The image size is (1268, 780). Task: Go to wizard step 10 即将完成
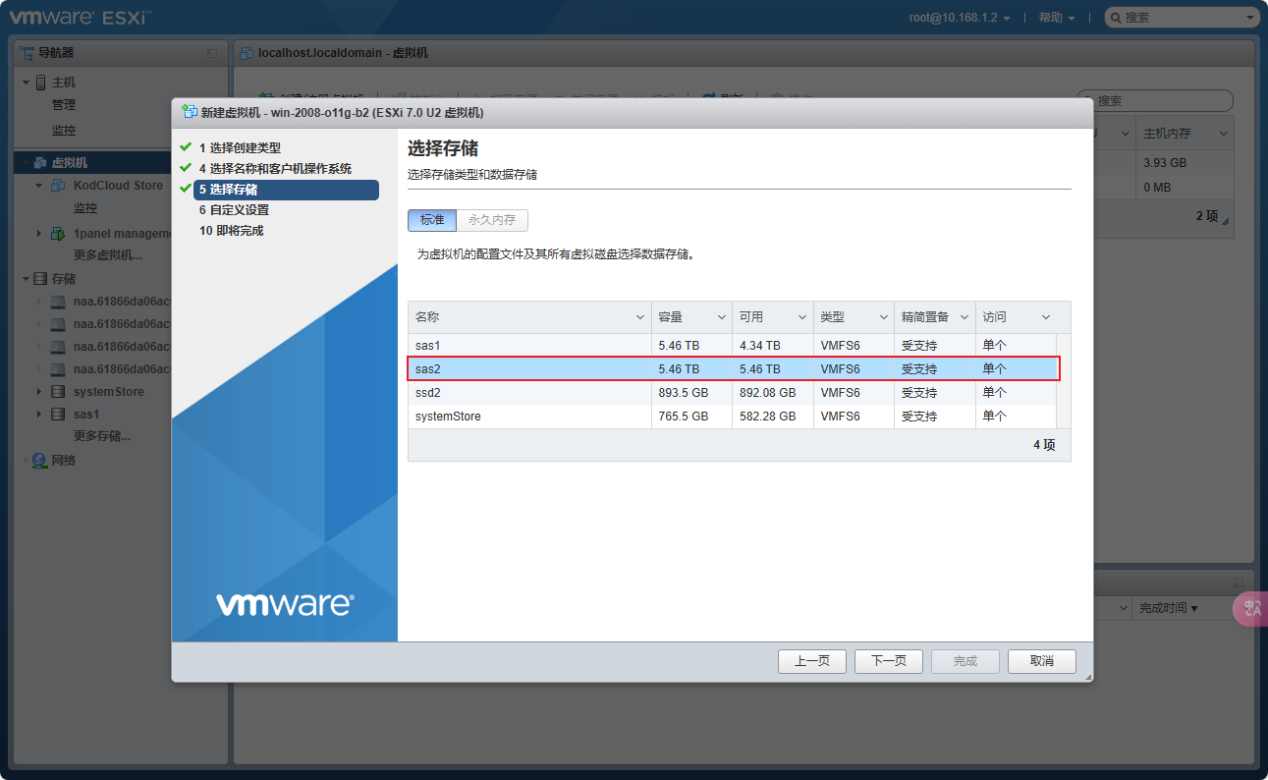(231, 231)
